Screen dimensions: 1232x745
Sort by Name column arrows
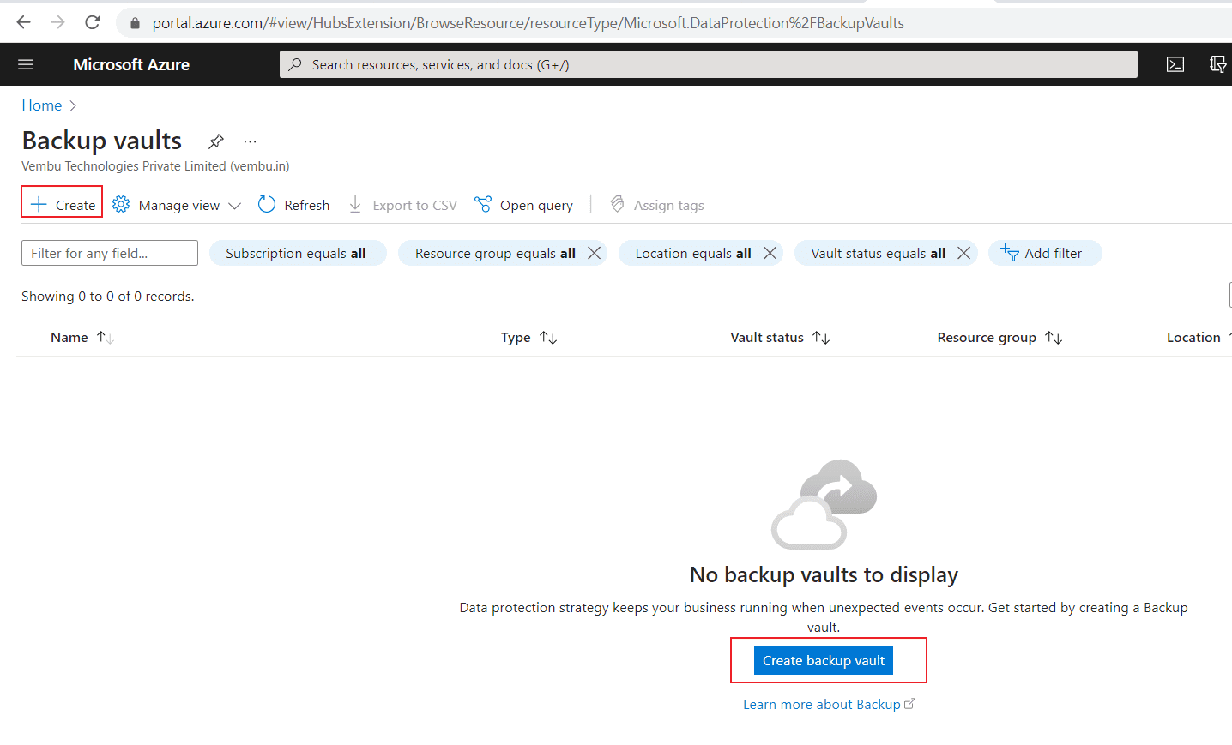tap(106, 338)
